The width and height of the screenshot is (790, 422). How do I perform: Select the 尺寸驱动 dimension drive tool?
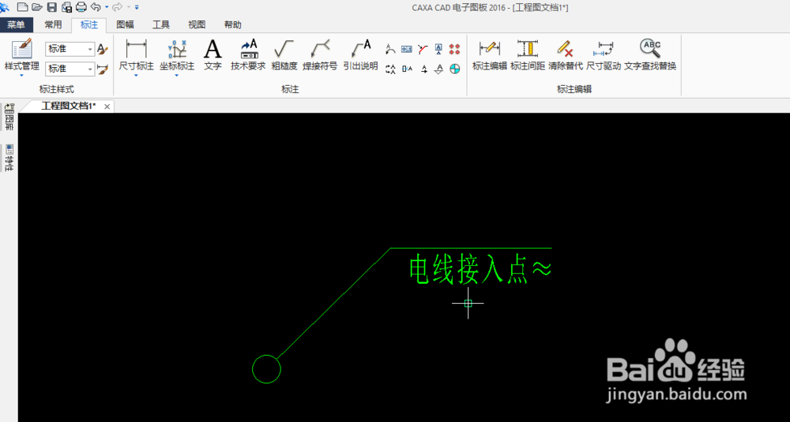pos(604,55)
